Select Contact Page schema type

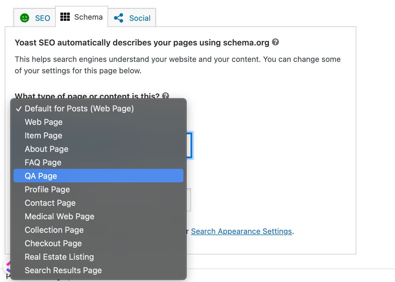point(50,203)
